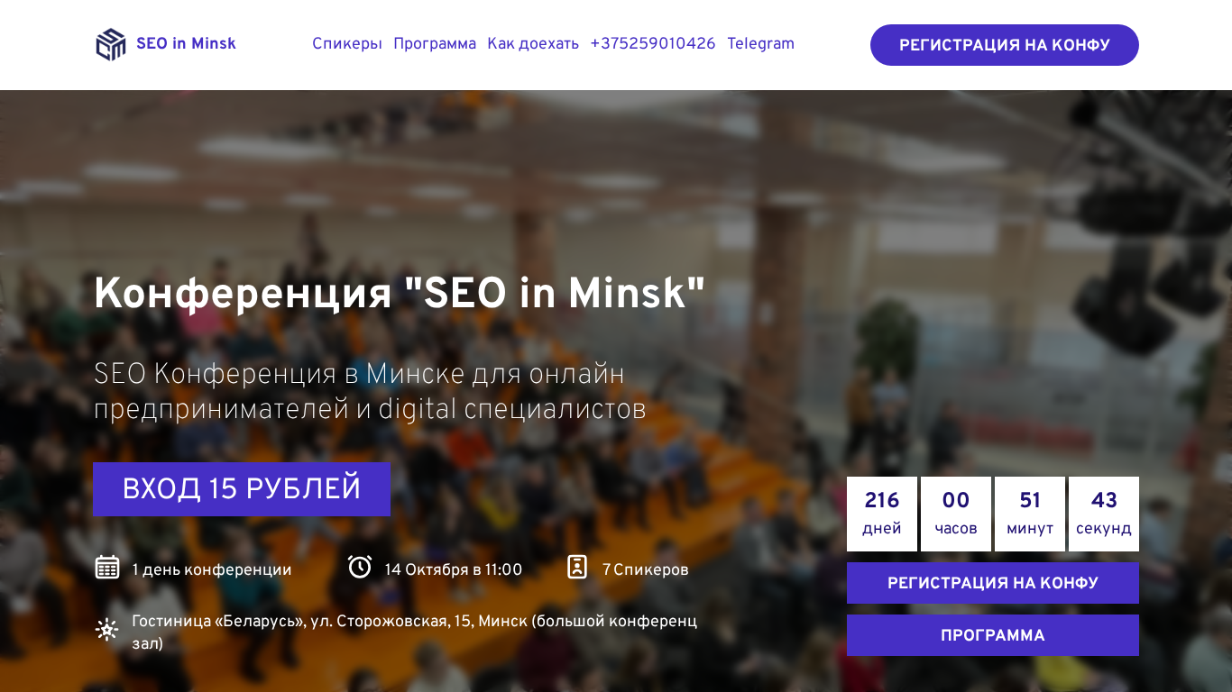The width and height of the screenshot is (1232, 692).
Task: Select the 51 минут countdown box
Action: (1030, 514)
